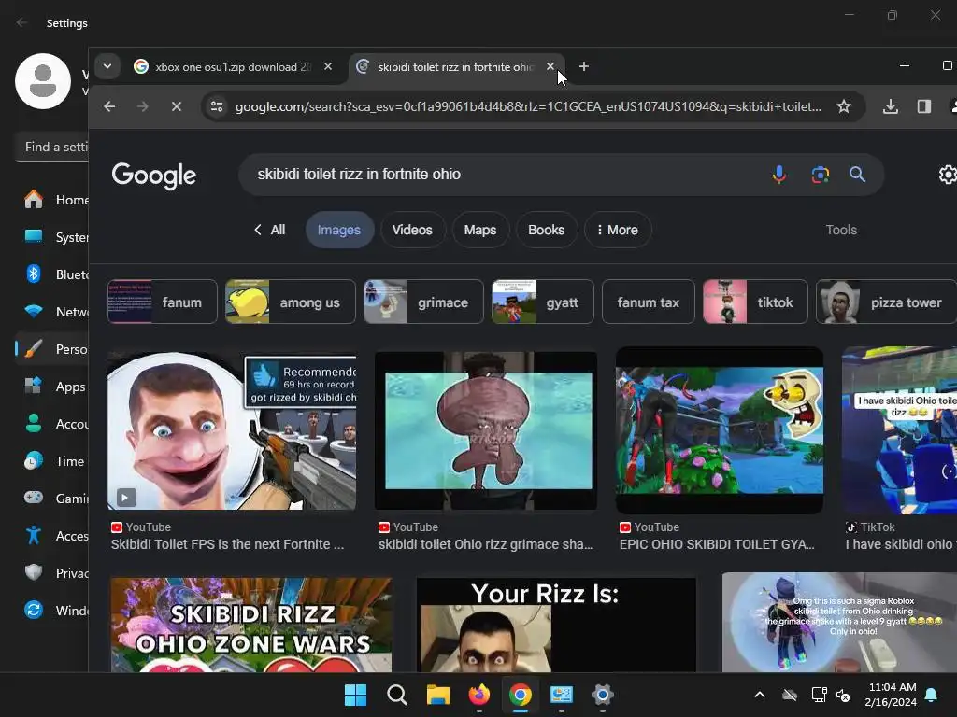Bookmark this page with star icon
957x717 pixels.
[844, 106]
